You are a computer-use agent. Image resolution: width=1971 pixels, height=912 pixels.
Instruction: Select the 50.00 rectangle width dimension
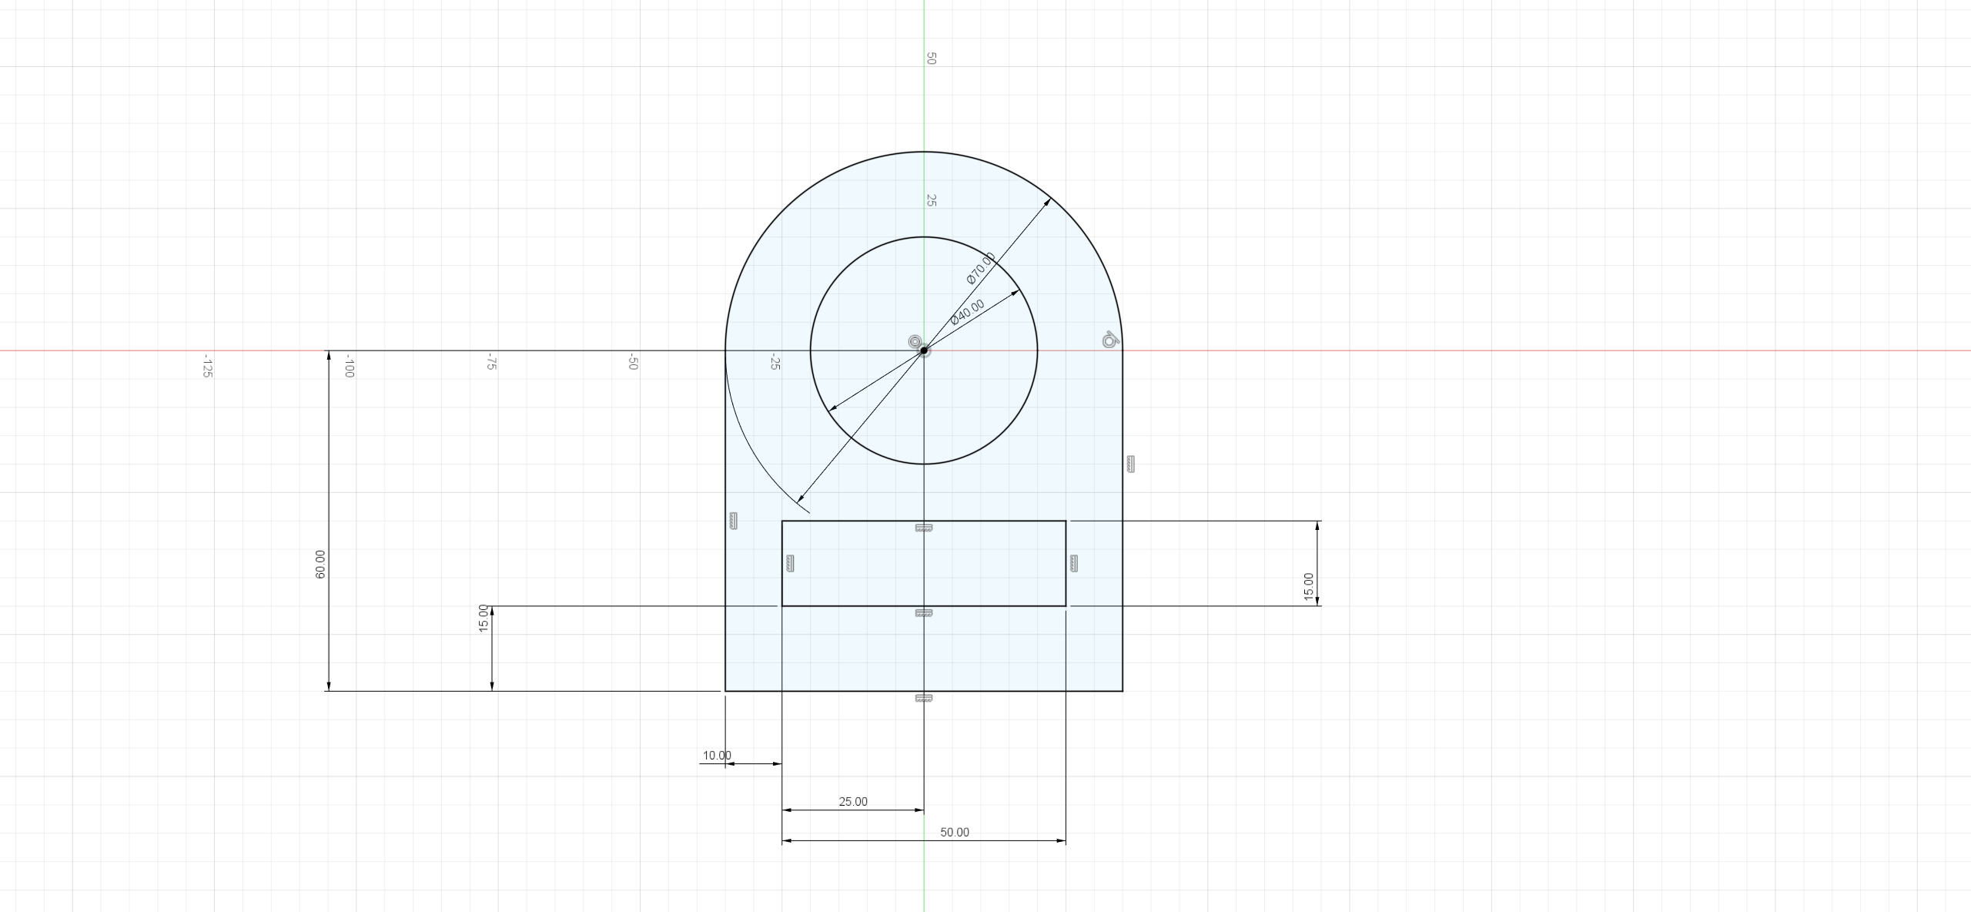pos(955,833)
